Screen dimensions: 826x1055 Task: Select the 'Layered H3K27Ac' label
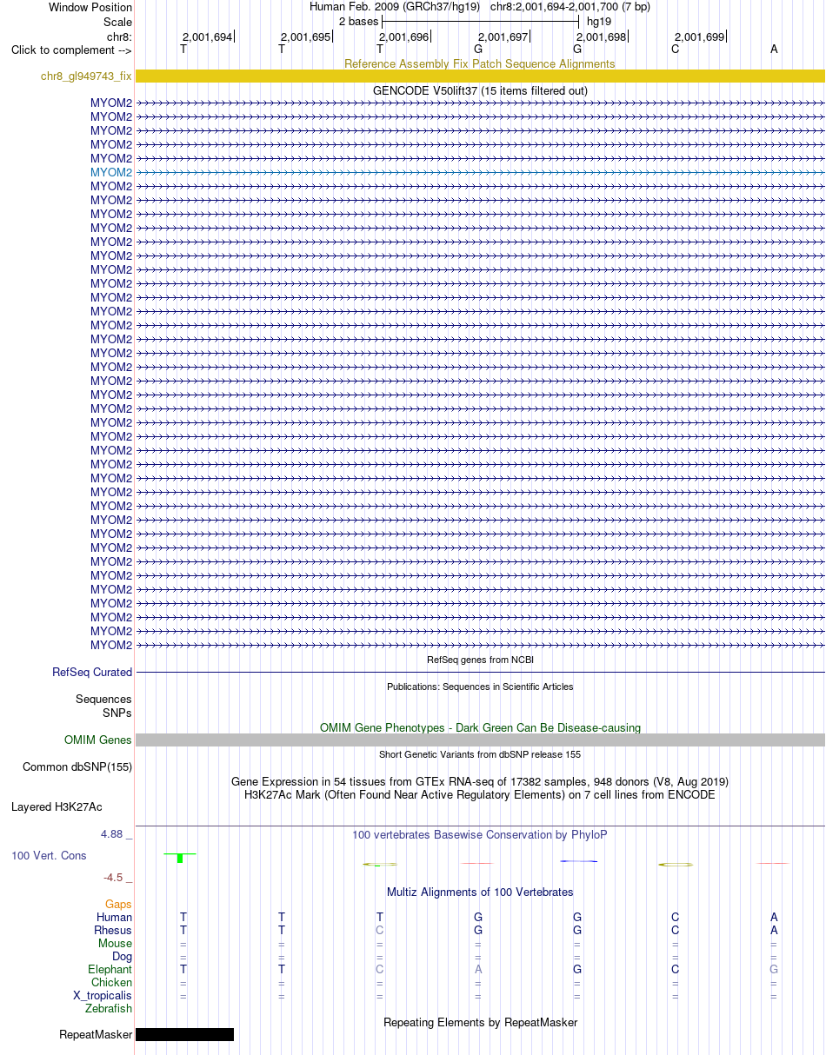pos(57,807)
